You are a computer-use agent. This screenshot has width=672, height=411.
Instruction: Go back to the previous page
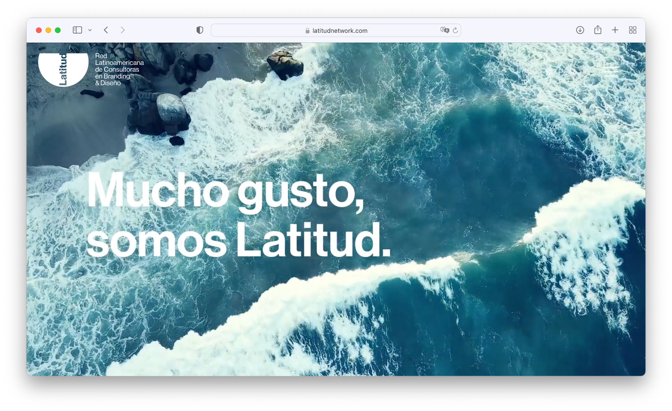(106, 30)
